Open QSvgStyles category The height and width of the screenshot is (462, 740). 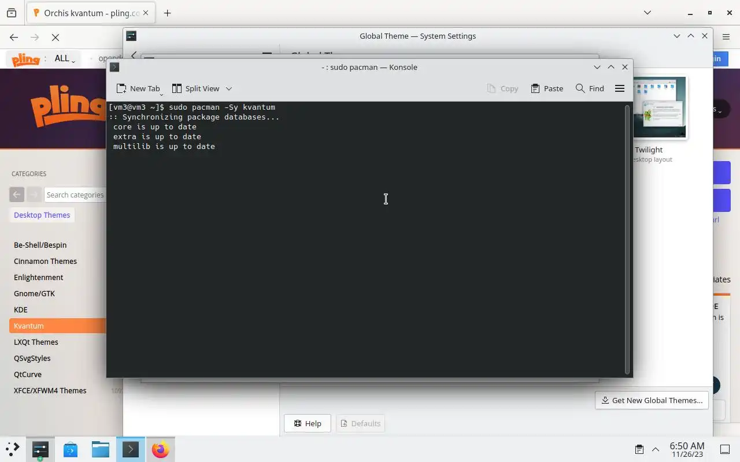tap(32, 358)
